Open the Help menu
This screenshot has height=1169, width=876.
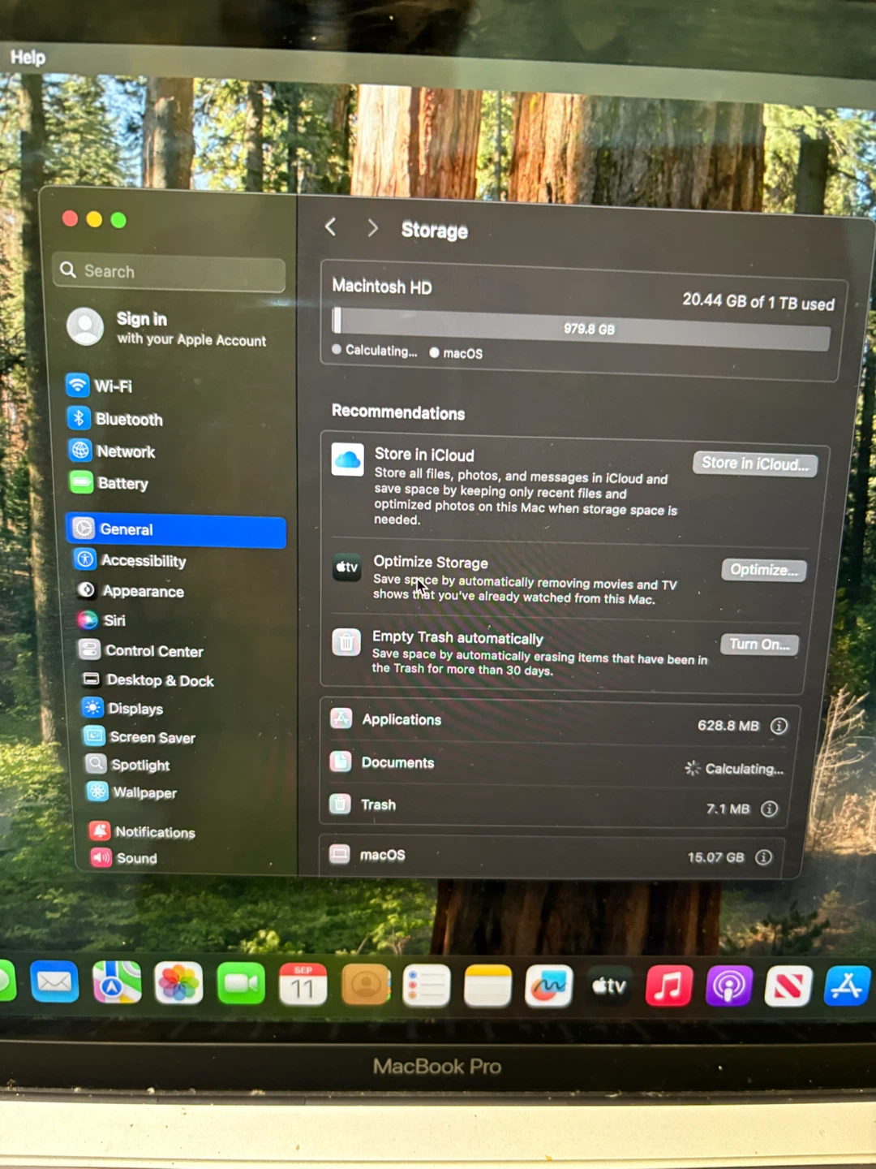pos(28,57)
